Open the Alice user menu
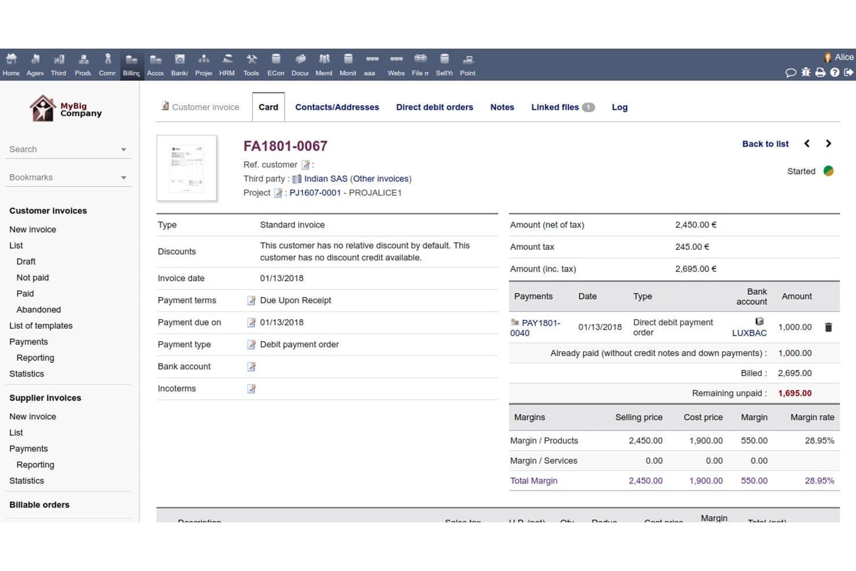This screenshot has width=856, height=571. (x=839, y=57)
